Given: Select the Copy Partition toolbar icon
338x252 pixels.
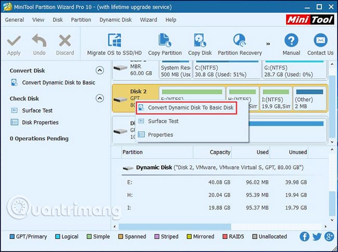Looking at the screenshot, I should [165, 40].
